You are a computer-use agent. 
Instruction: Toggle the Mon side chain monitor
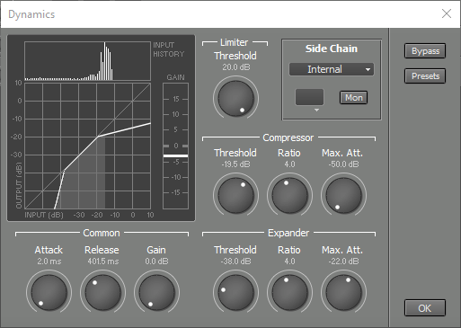click(x=353, y=98)
